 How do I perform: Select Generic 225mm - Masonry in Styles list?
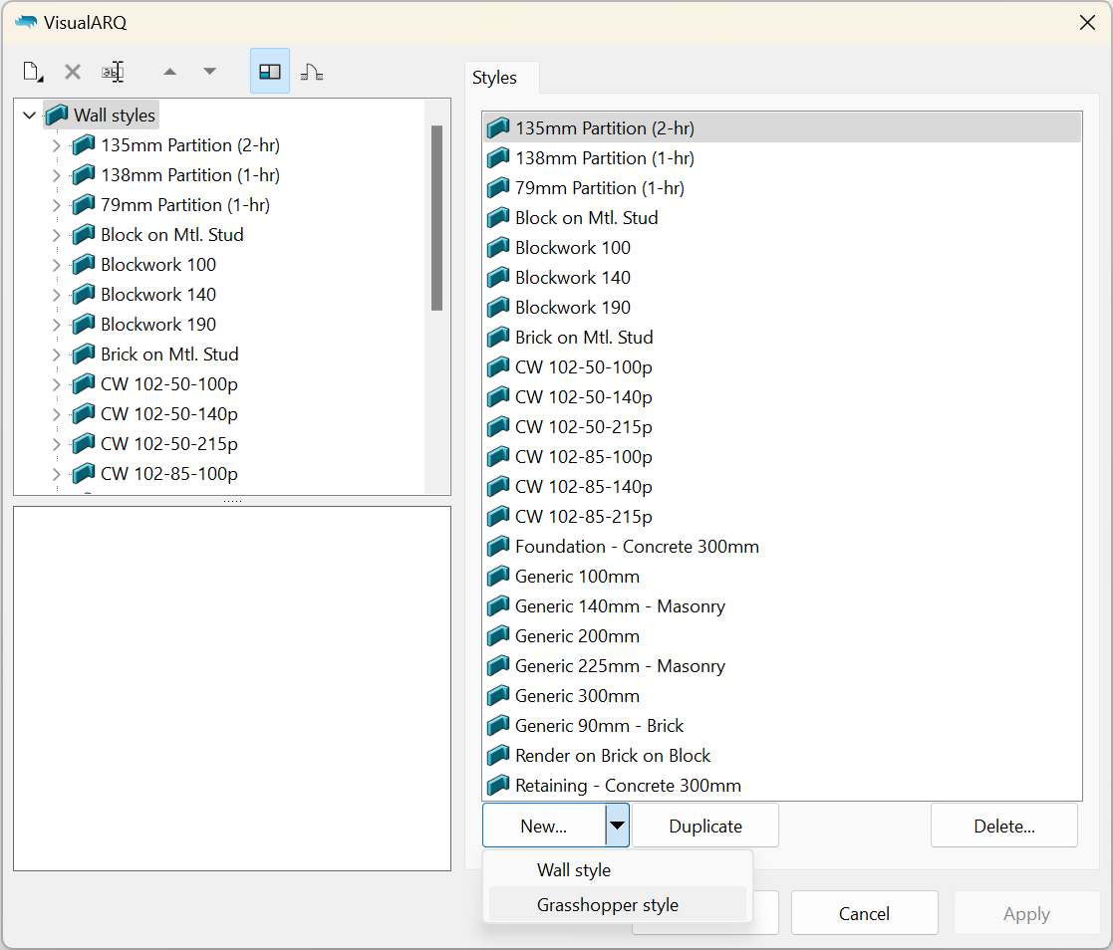782,665
